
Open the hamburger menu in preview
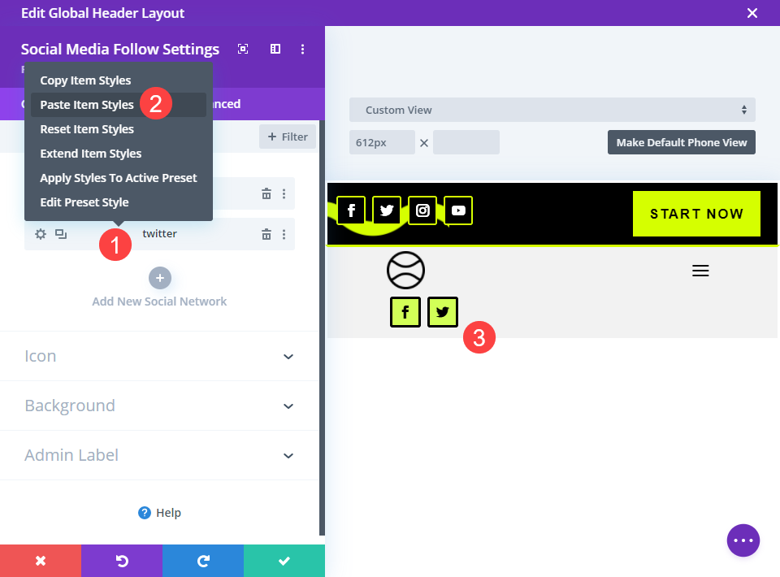(x=700, y=271)
